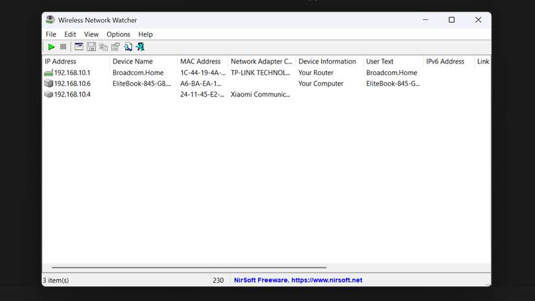Click MAC address starting 1C-44-19-4A
This screenshot has height=301, width=535.
203,73
